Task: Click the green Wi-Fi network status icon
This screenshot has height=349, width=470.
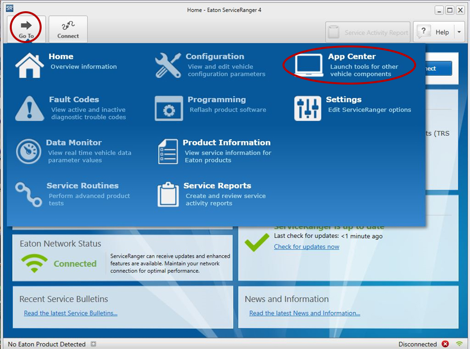Action: [x=34, y=263]
